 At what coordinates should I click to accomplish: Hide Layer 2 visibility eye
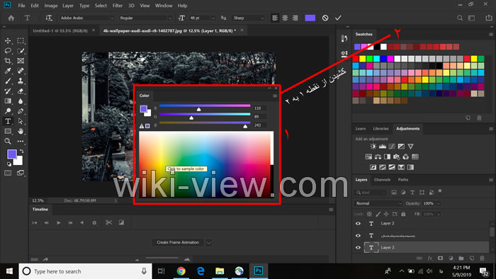(358, 223)
